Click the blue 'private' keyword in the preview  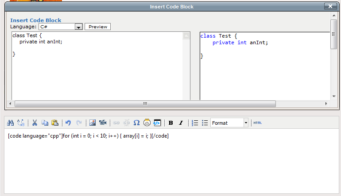[x=223, y=42]
